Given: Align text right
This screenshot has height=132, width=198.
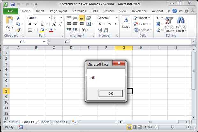Looking at the screenshot, I should click(81, 24).
